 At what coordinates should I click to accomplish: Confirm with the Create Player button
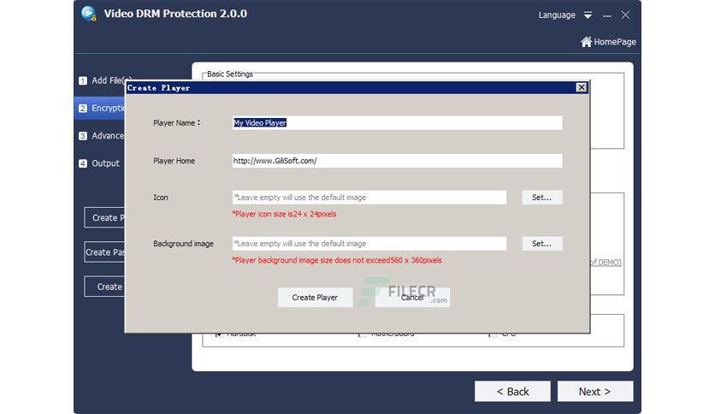coord(315,298)
